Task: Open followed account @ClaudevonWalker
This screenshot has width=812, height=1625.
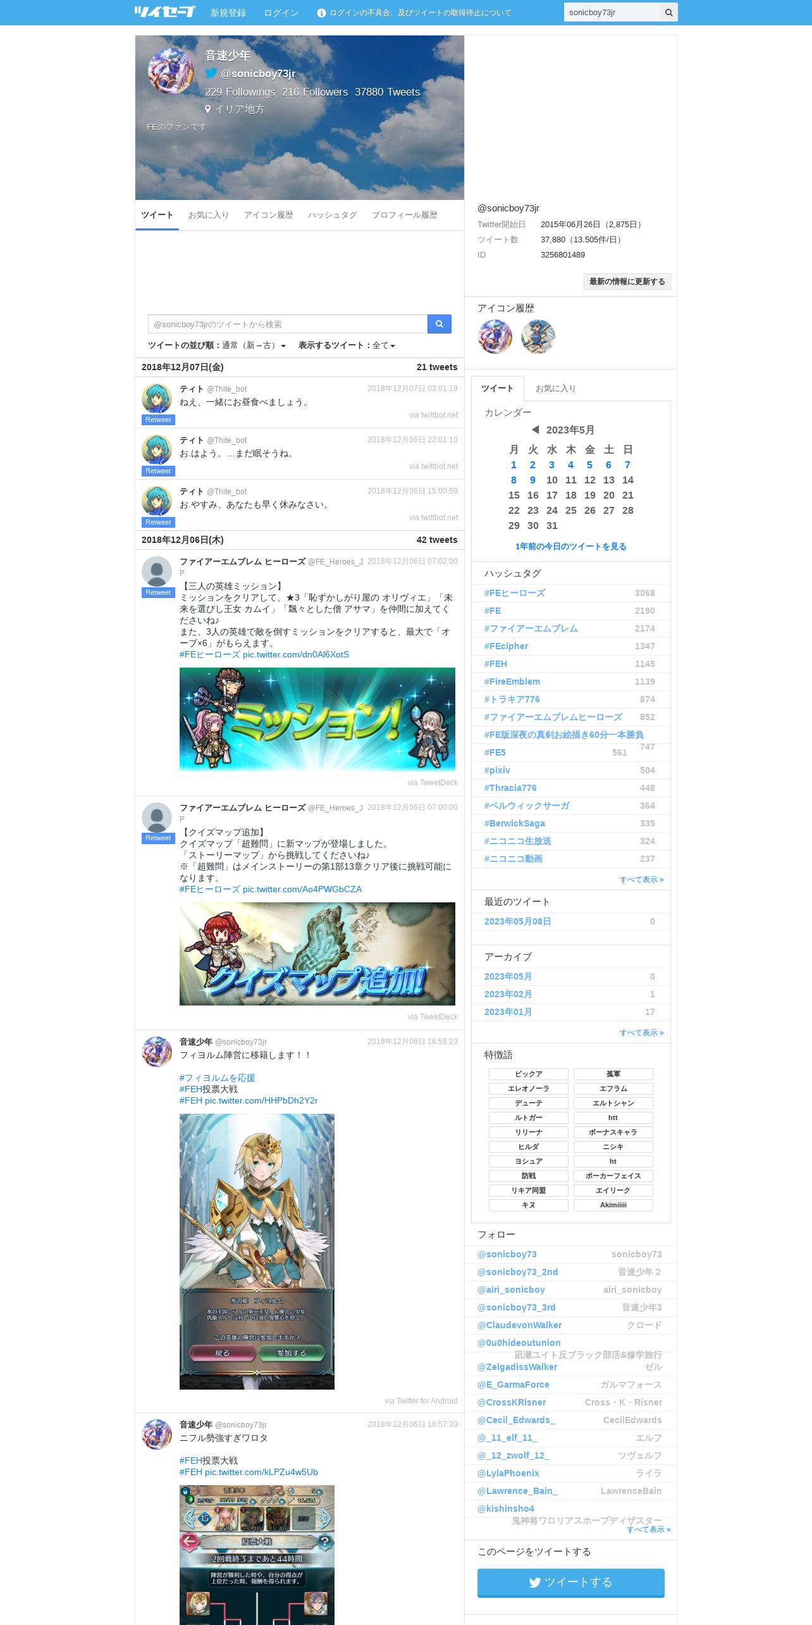Action: point(519,1325)
